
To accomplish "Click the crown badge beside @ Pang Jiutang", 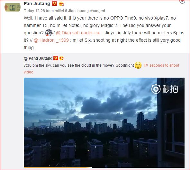I will coord(62,58).
